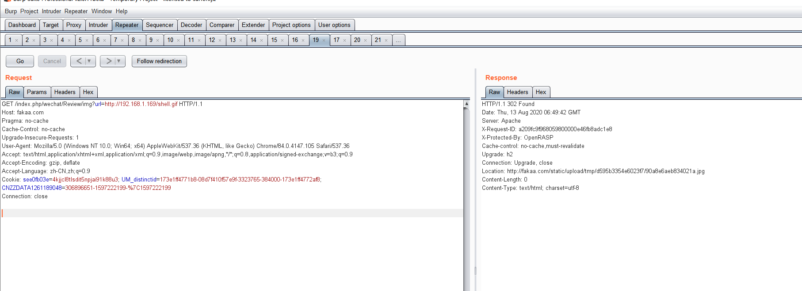Open the Window menu
This screenshot has width=802, height=291.
point(102,11)
